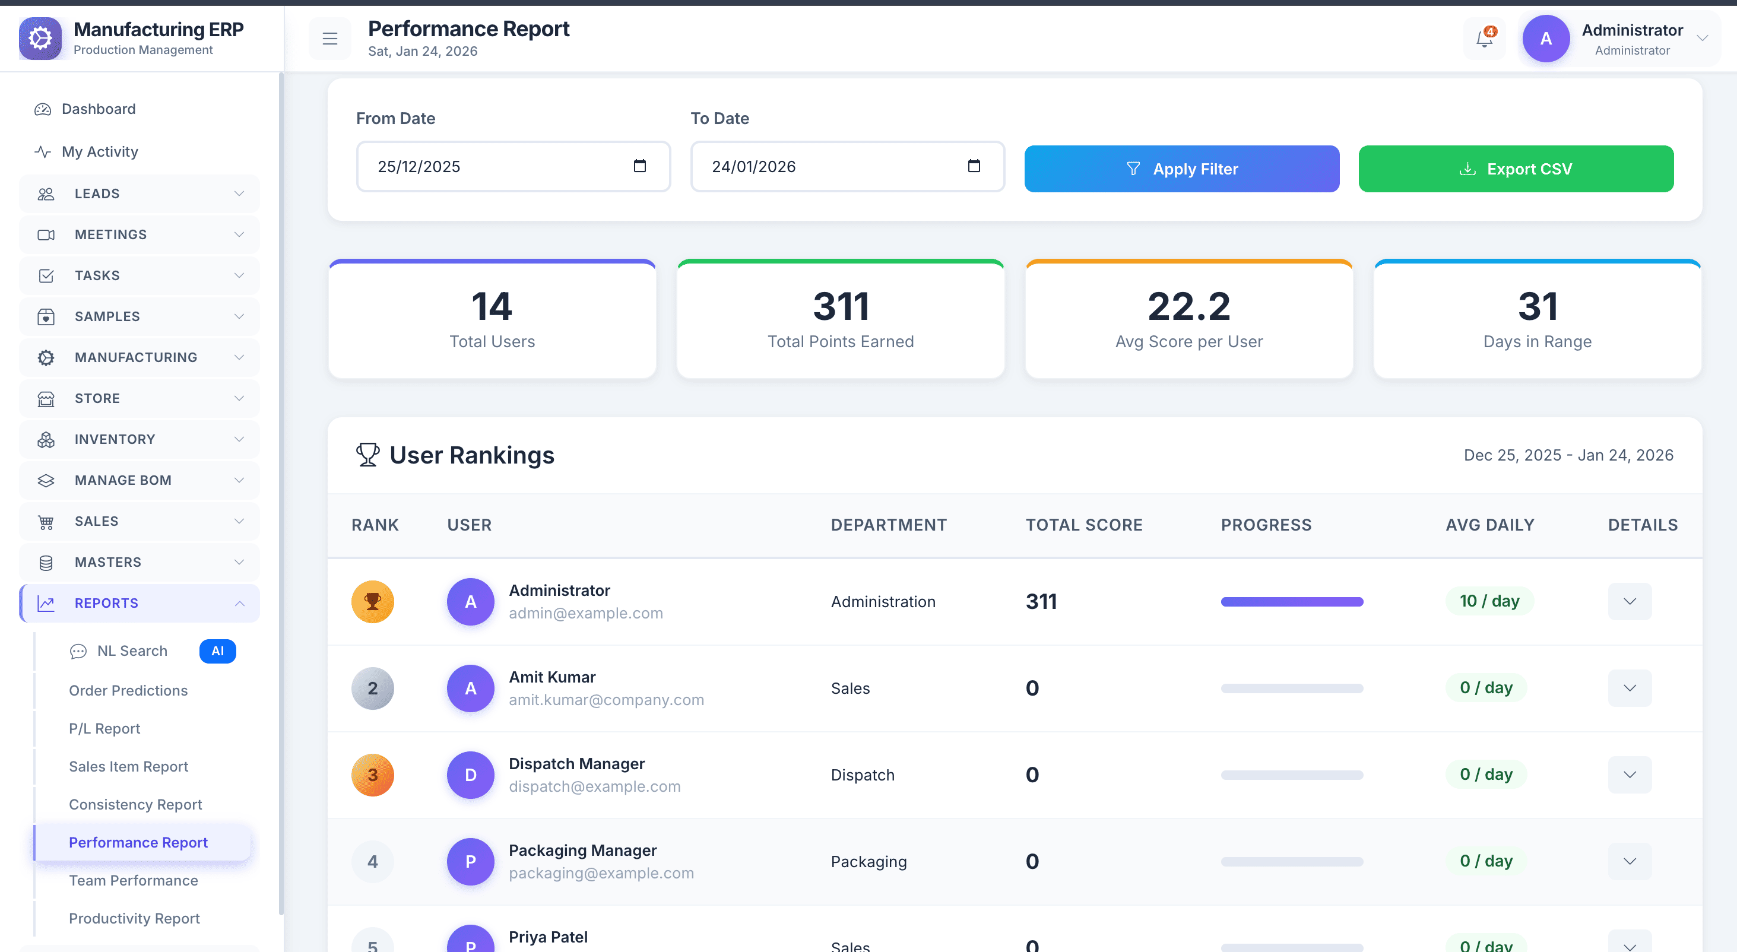Open the From Date calendar picker icon
Screen dimensions: 1737x952
639,166
